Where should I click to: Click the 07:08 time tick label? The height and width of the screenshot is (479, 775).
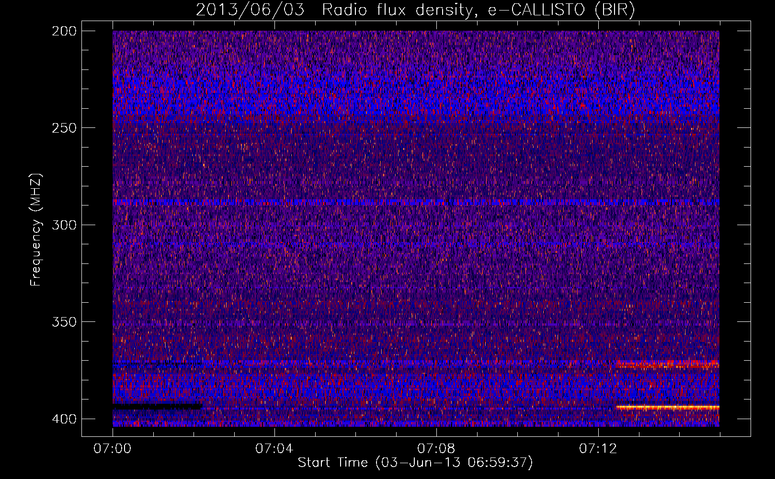(436, 449)
